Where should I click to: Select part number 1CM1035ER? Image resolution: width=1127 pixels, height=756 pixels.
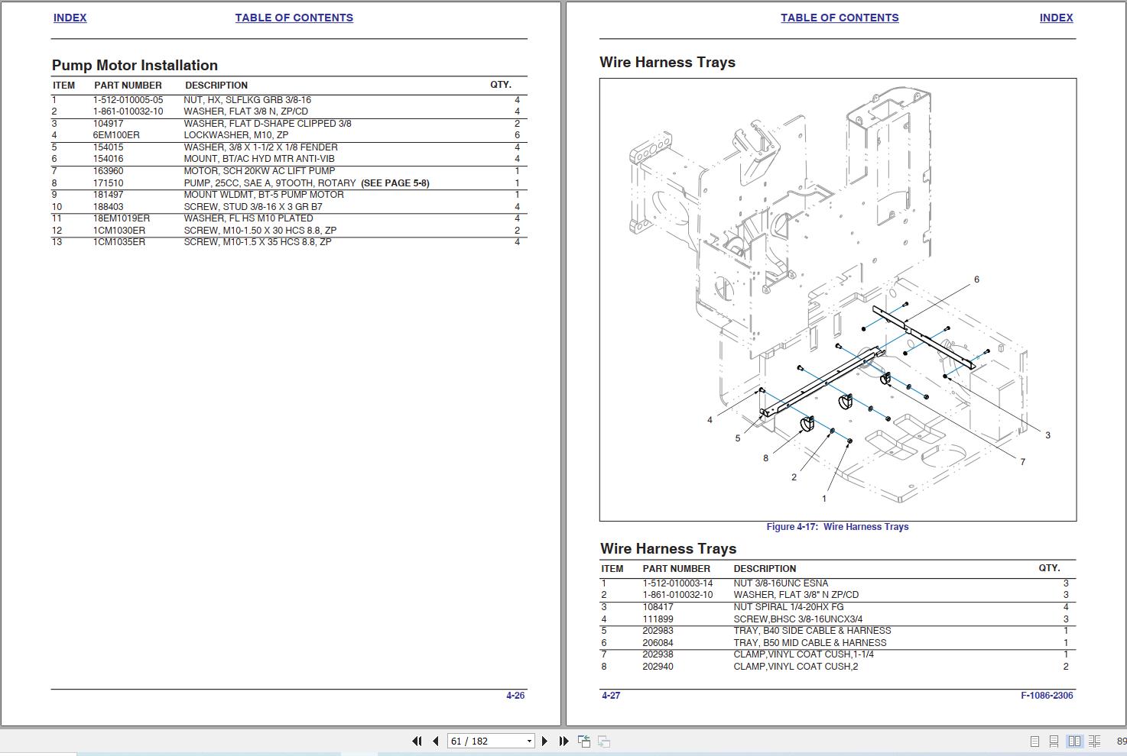(119, 242)
